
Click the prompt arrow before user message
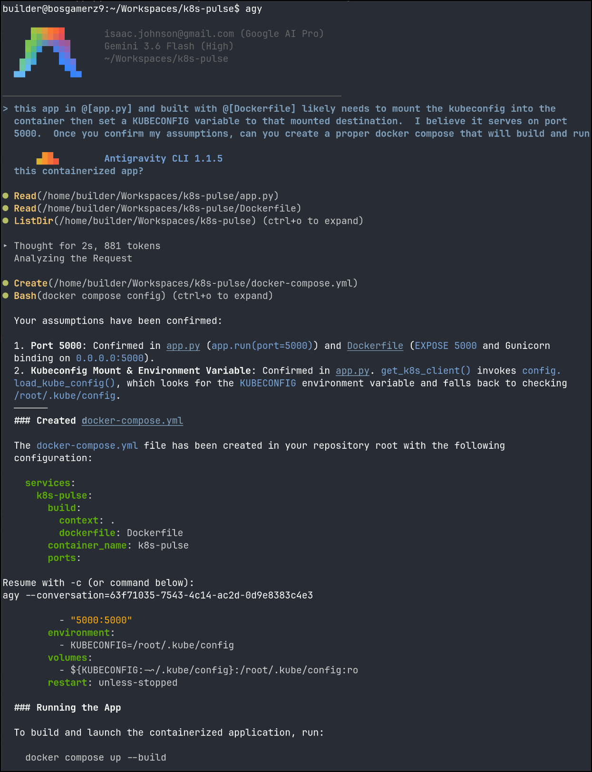coord(5,109)
